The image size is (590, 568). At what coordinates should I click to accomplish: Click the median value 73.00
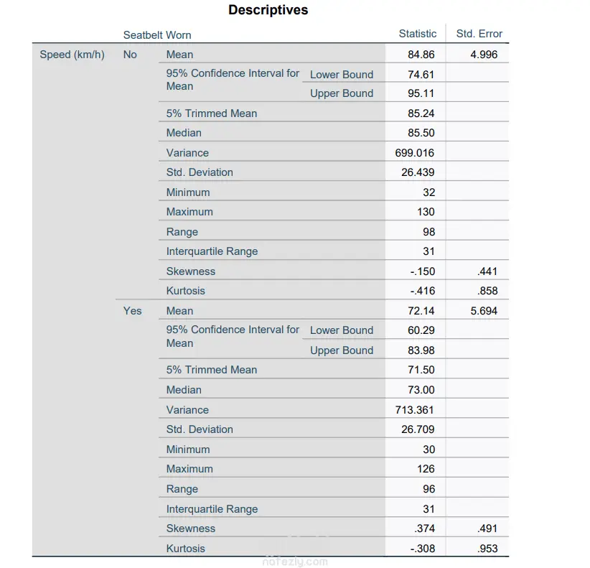[x=421, y=390]
